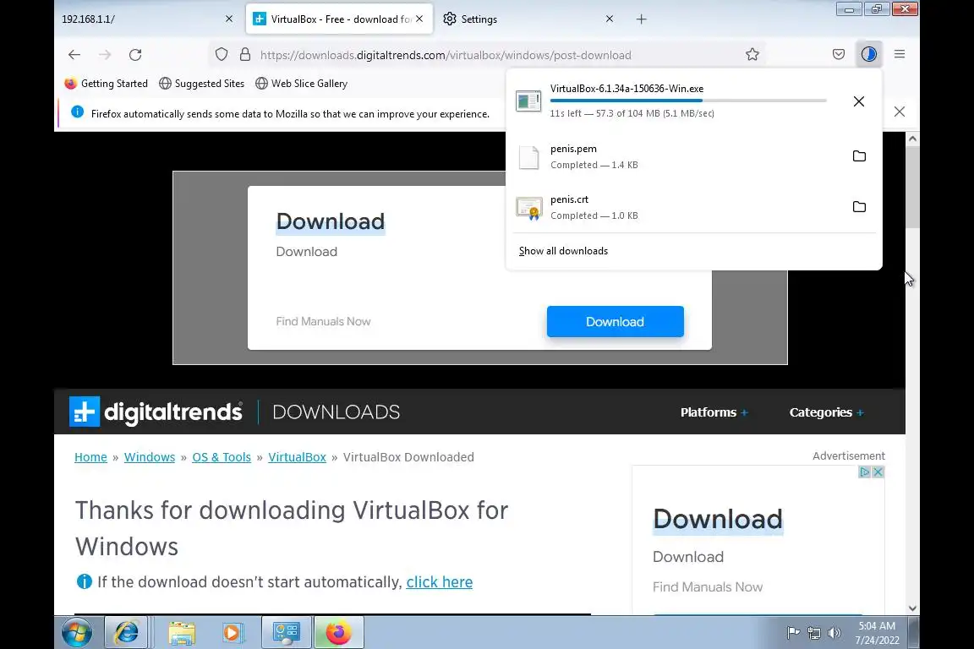
Task: Close the VirtualBox download tab
Action: pyautogui.click(x=420, y=19)
